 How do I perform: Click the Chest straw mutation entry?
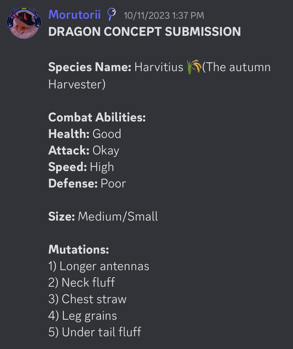tap(87, 299)
